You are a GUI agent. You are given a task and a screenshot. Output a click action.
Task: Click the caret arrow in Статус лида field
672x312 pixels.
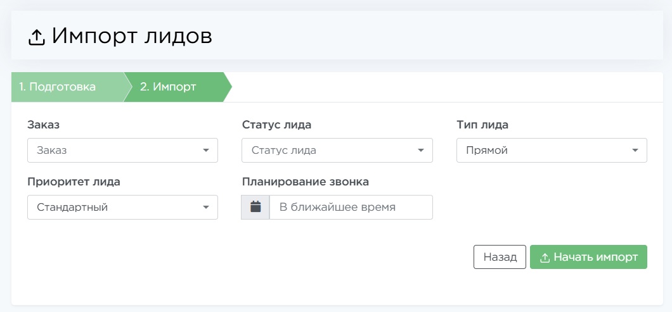point(420,151)
